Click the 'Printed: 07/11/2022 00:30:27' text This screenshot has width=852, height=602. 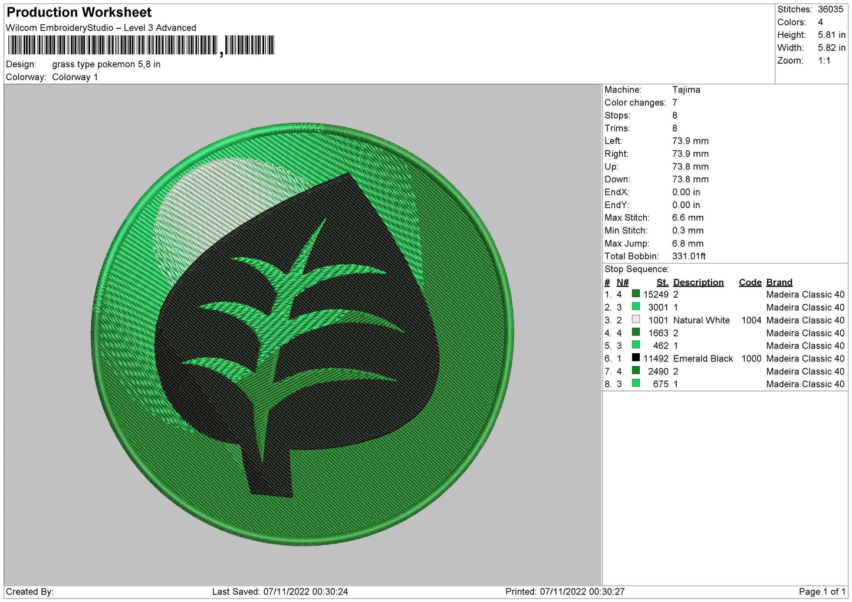pos(565,591)
